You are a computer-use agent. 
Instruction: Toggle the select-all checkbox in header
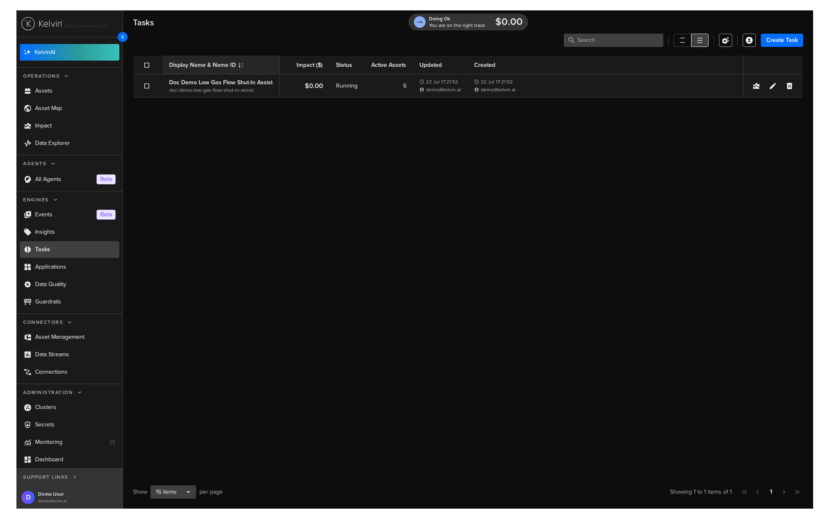click(147, 65)
